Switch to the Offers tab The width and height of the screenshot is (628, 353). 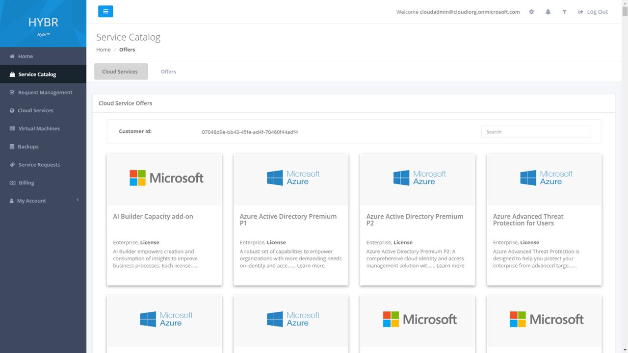[168, 72]
